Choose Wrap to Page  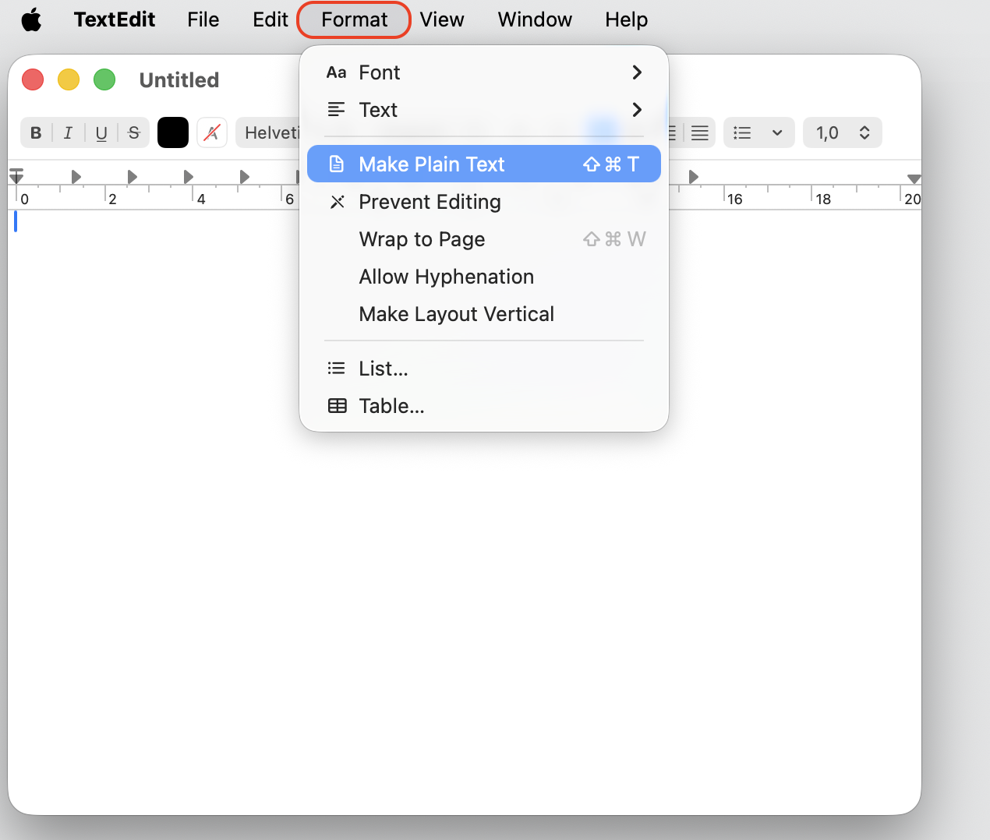click(x=484, y=239)
